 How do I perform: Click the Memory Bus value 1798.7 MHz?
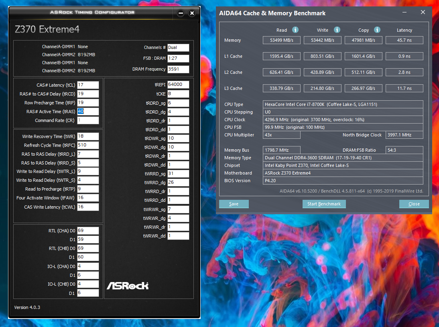click(282, 150)
